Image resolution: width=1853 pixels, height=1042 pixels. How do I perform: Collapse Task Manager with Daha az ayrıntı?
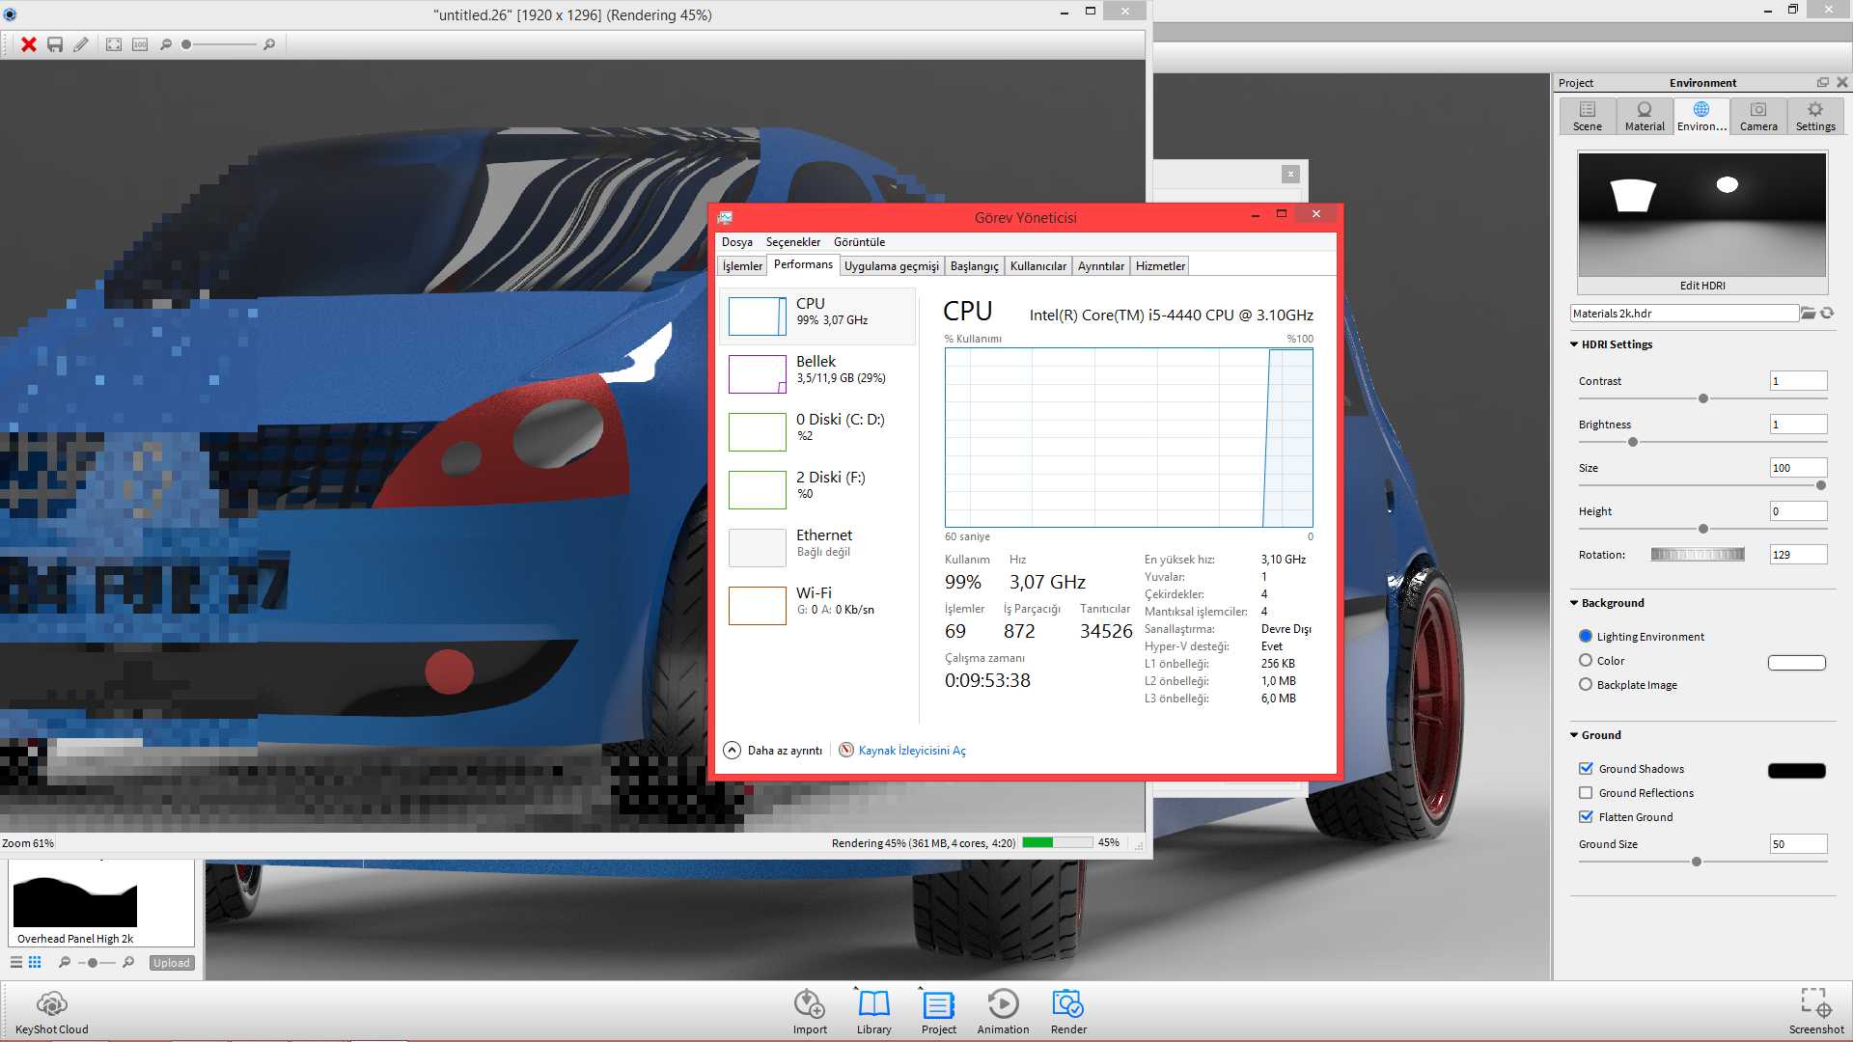773,751
